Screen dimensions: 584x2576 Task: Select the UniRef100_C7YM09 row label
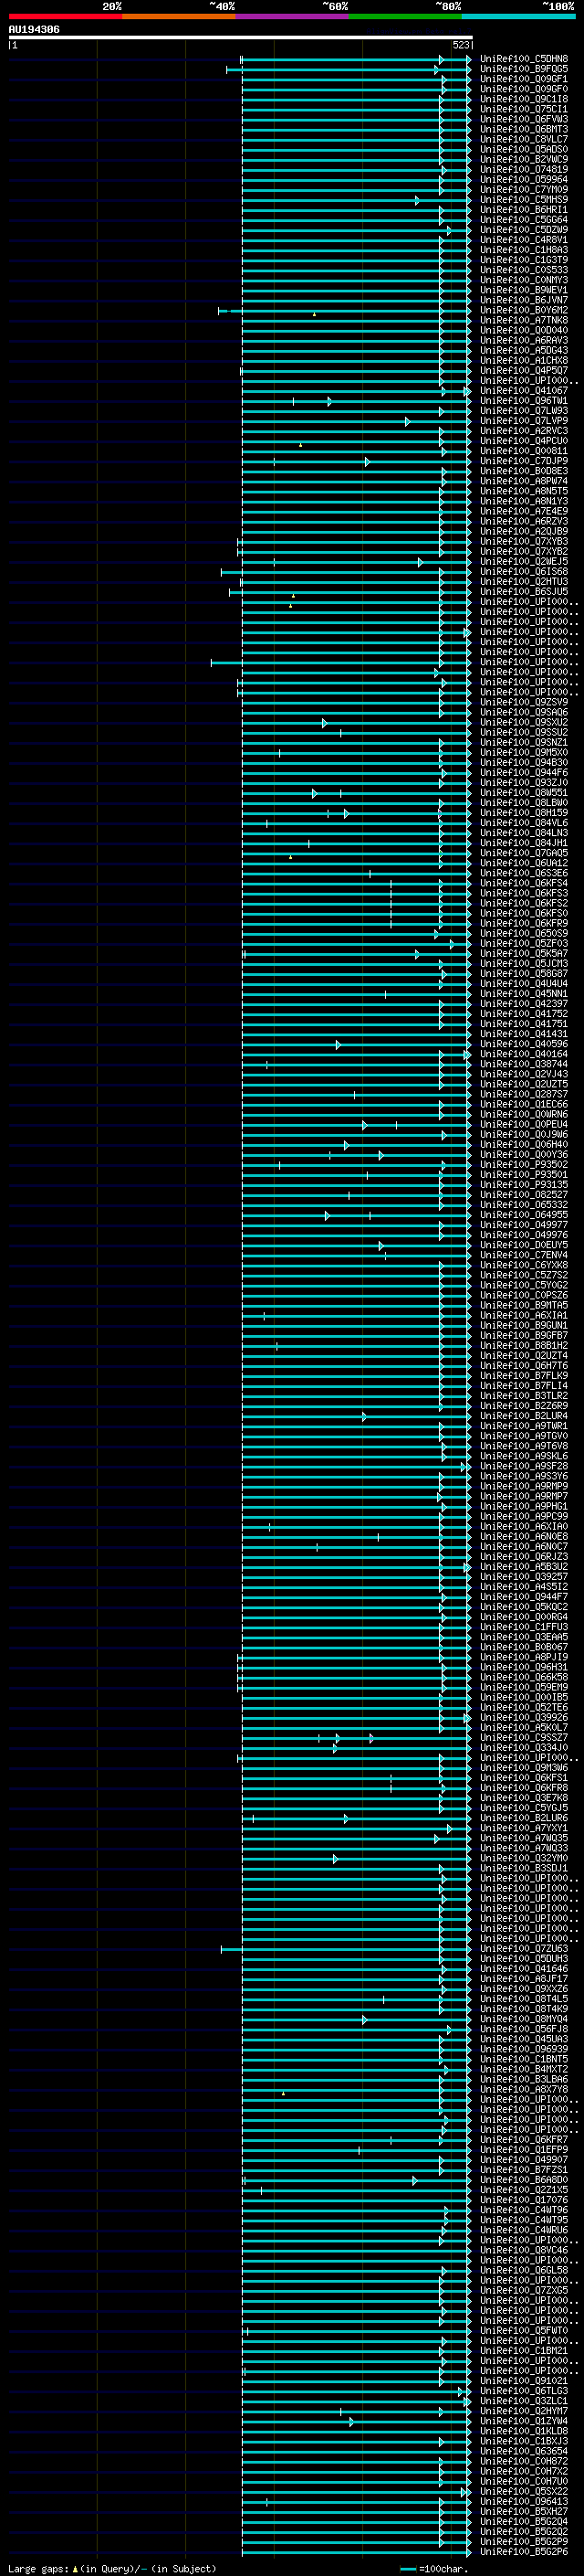(x=523, y=190)
